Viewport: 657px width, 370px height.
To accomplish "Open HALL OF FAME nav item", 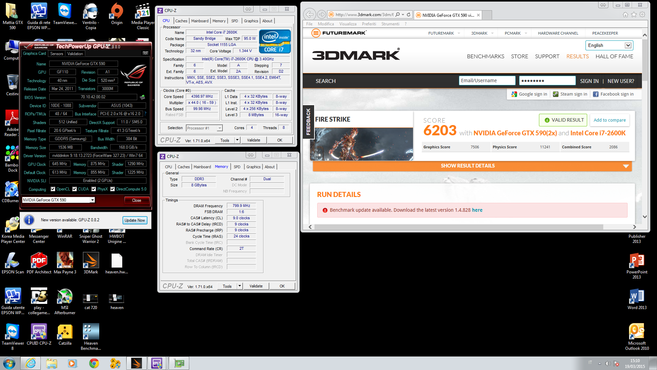I will [614, 57].
